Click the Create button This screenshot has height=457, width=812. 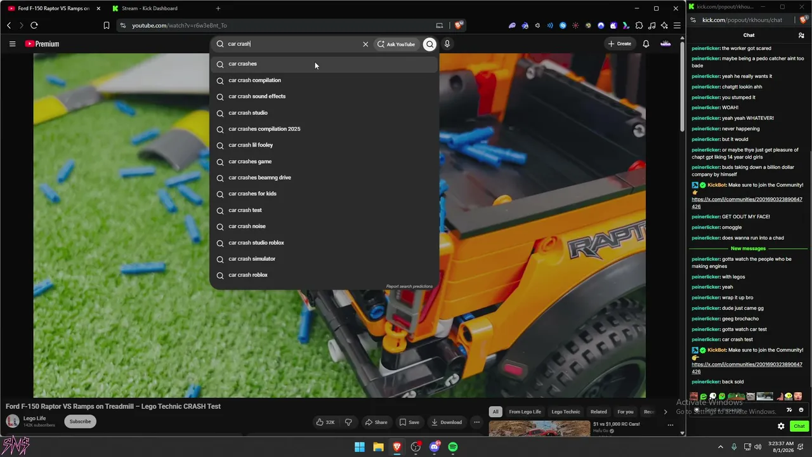pos(619,44)
